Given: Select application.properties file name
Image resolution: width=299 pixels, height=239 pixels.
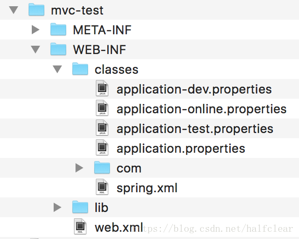Looking at the screenshot, I should [181, 149].
